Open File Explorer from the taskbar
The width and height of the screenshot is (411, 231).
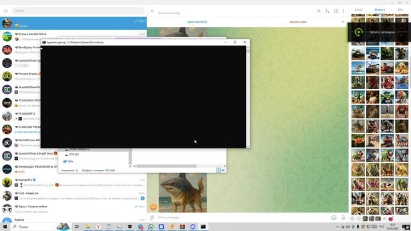pyautogui.click(x=87, y=227)
